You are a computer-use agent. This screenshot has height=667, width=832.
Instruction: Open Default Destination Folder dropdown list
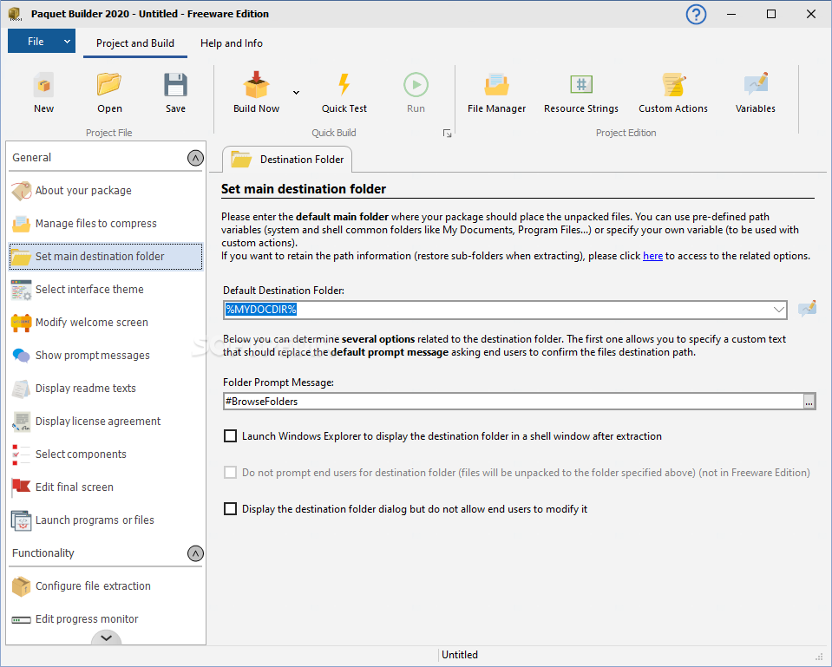(x=778, y=310)
